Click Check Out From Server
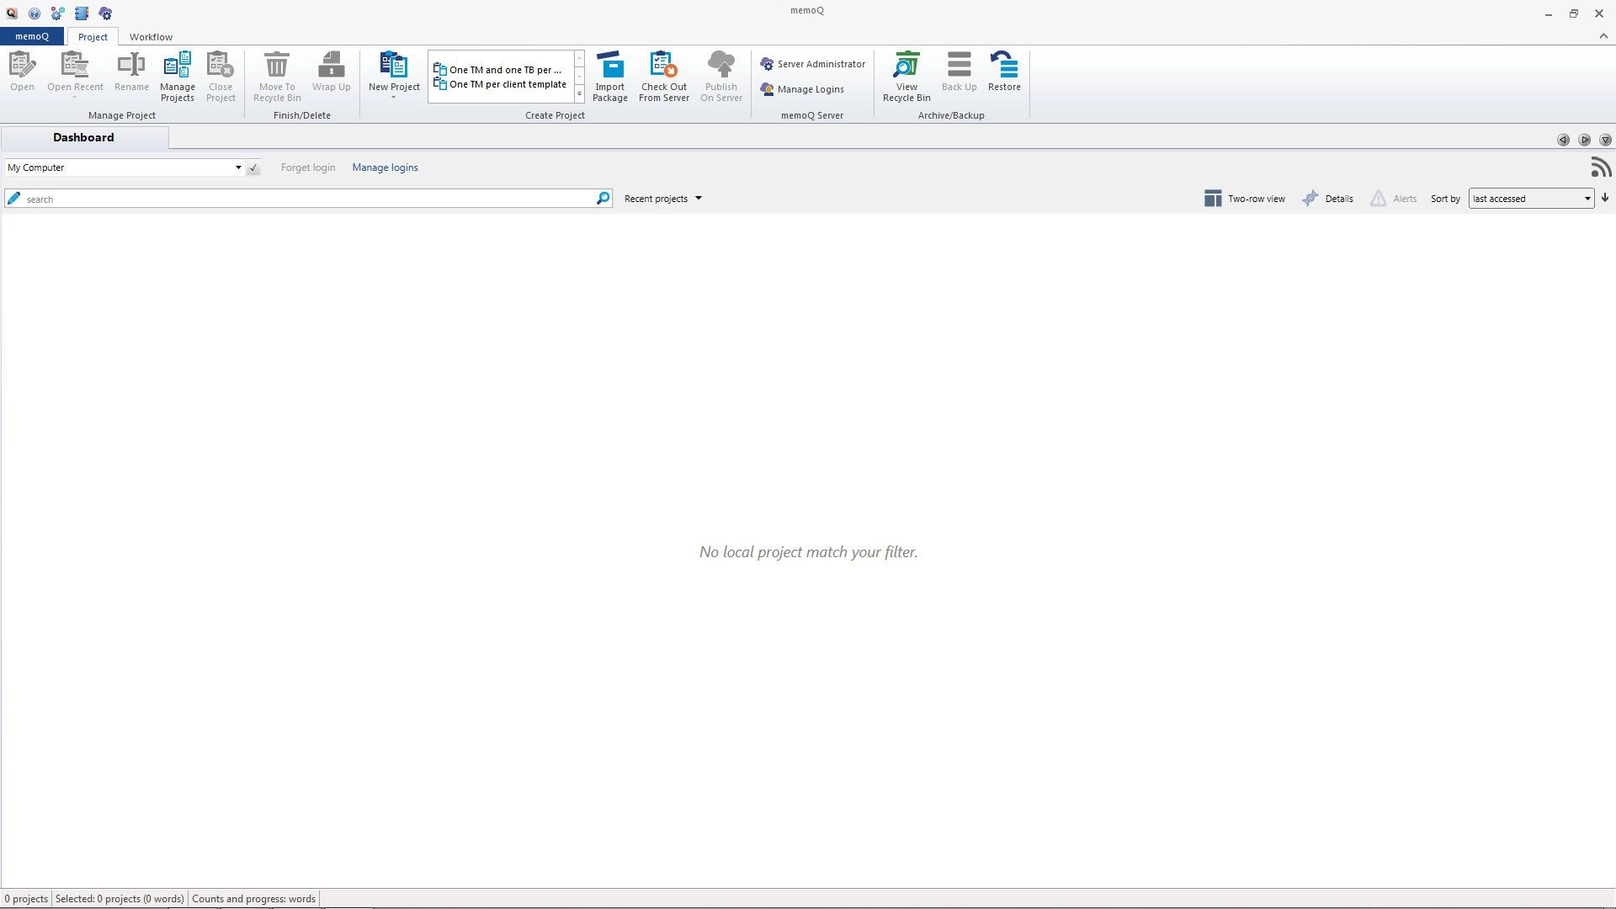The image size is (1616, 909). pyautogui.click(x=664, y=77)
